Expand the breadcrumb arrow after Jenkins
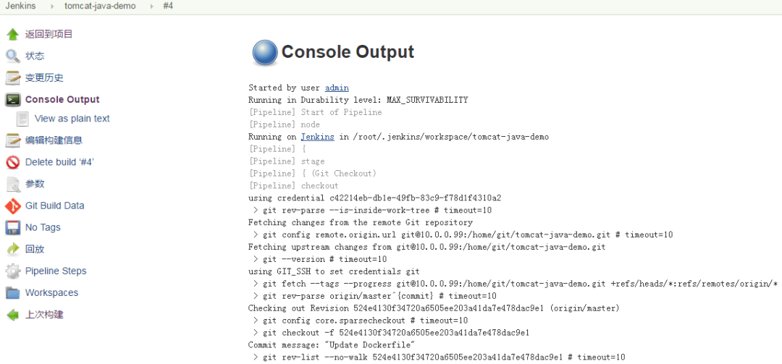This screenshot has width=782, height=364. [x=51, y=7]
